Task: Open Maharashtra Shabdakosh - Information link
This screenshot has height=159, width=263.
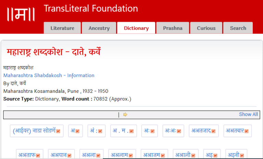Action: [49, 75]
